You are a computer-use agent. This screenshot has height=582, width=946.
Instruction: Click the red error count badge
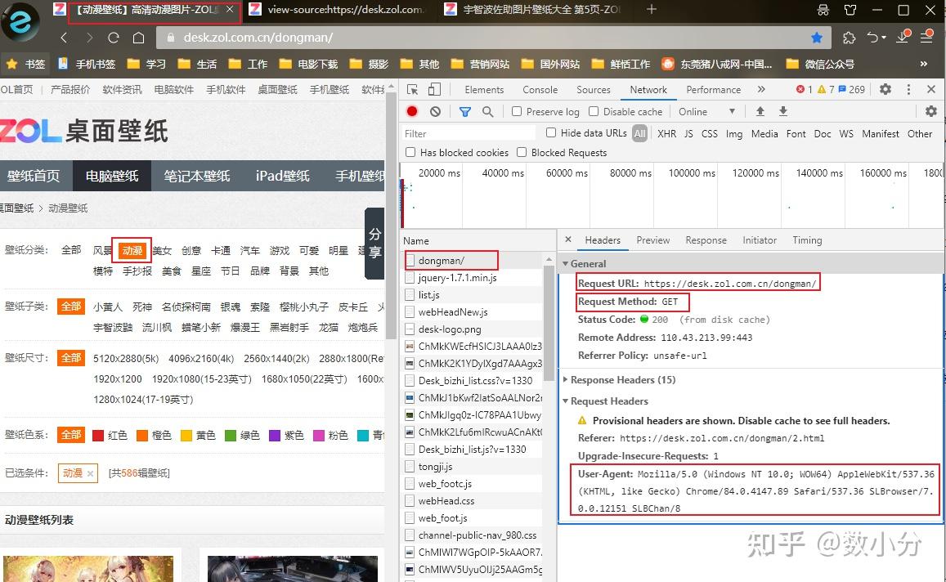point(805,89)
